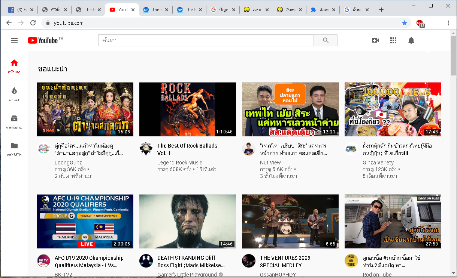Open The Ventures concert video thumbnail
This screenshot has height=278, width=457.
coord(290,221)
